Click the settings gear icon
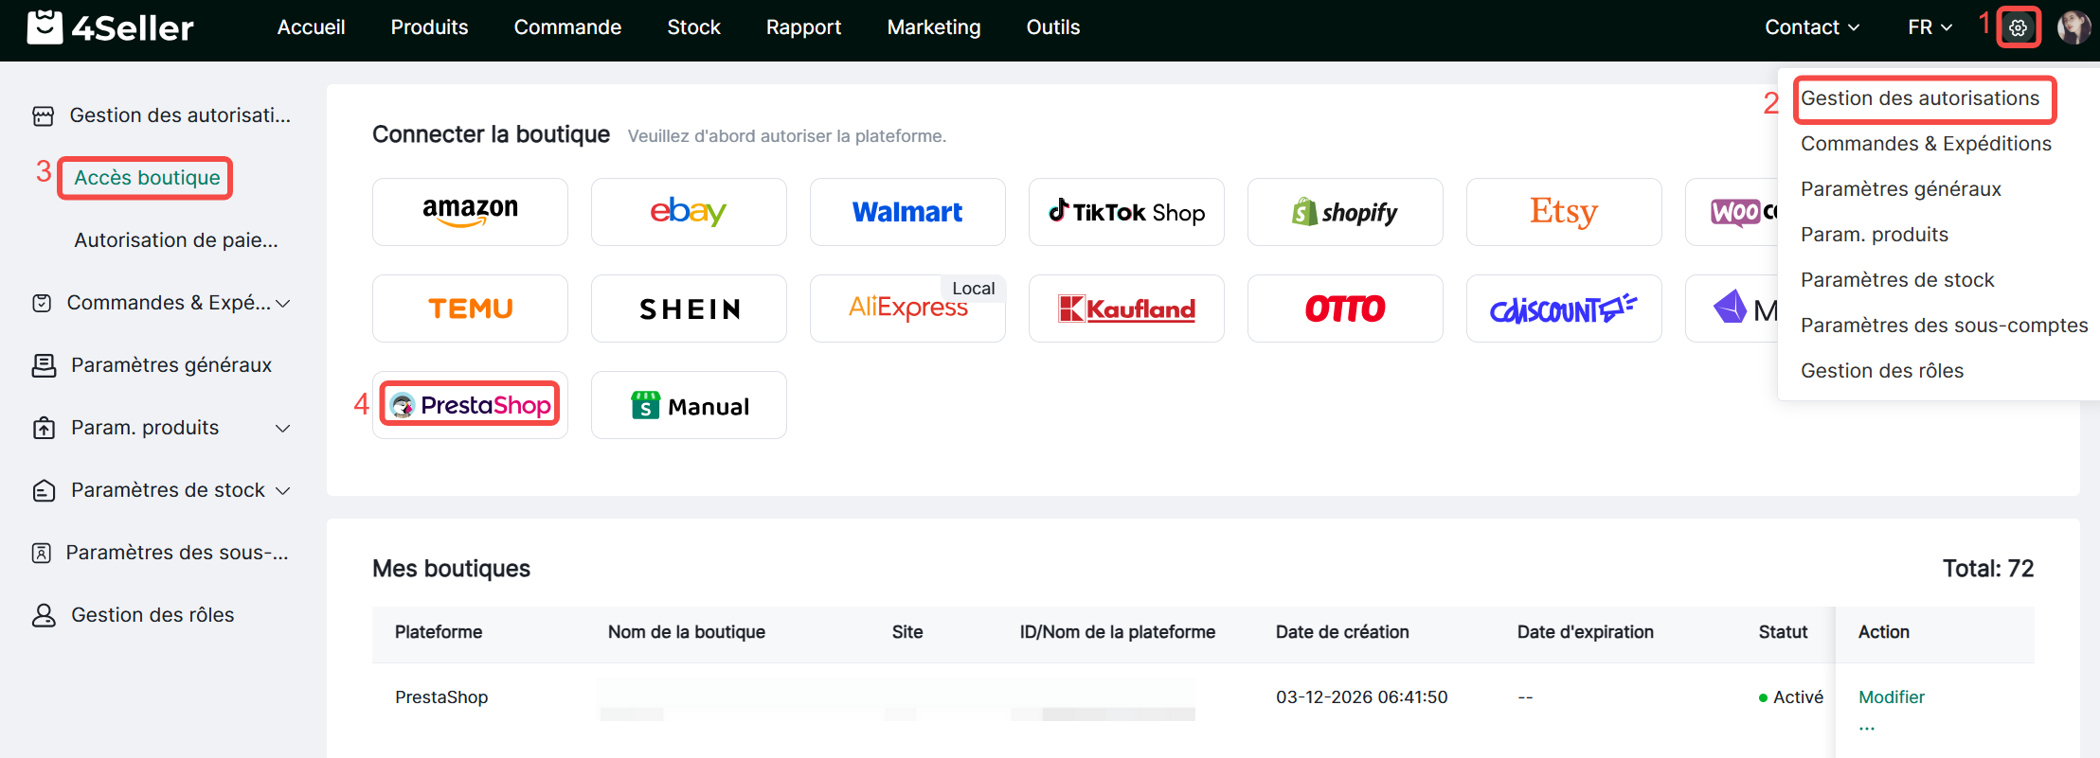2100x758 pixels. click(2018, 27)
